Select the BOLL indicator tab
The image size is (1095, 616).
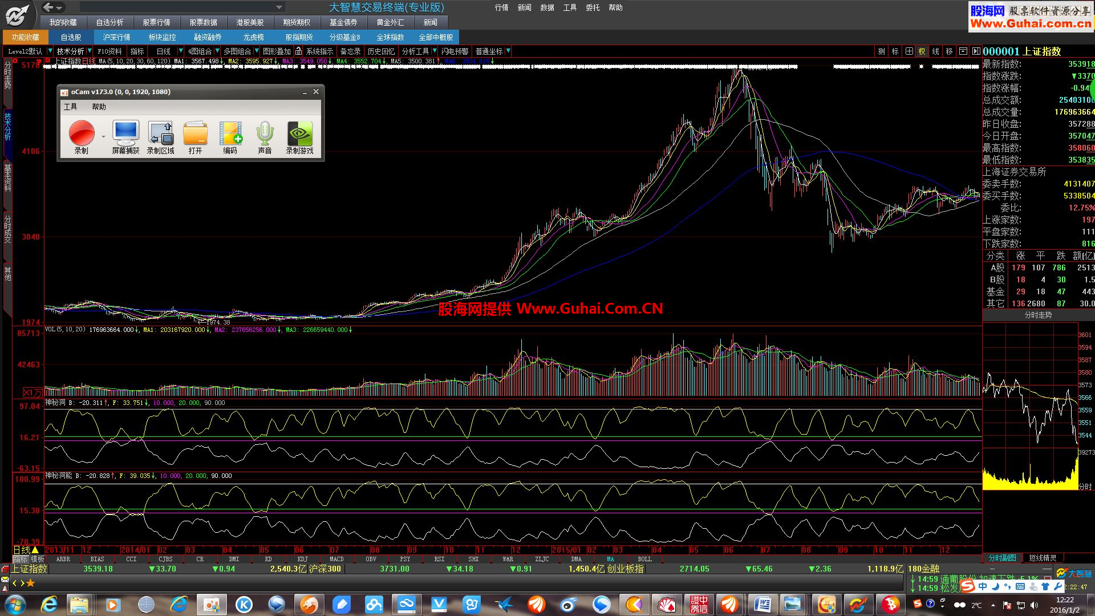click(644, 559)
